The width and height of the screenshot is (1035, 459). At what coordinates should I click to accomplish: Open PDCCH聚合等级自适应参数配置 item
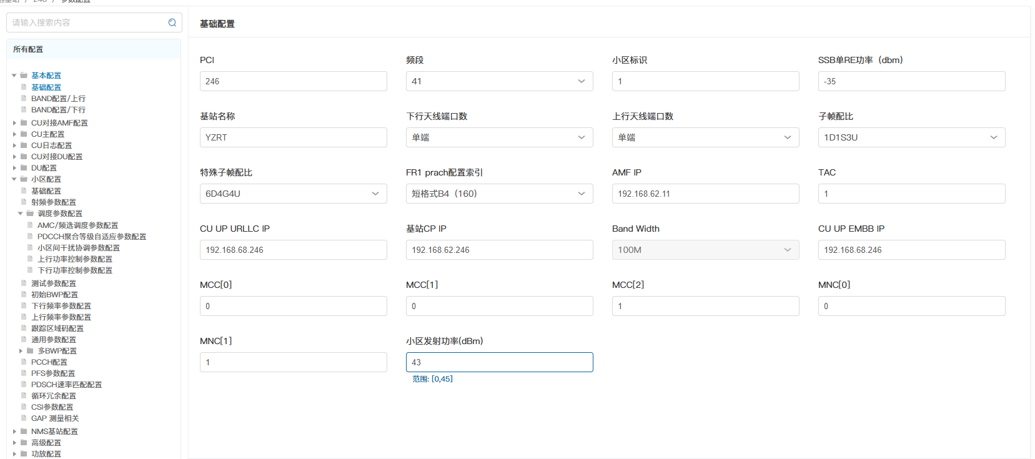pyautogui.click(x=92, y=237)
